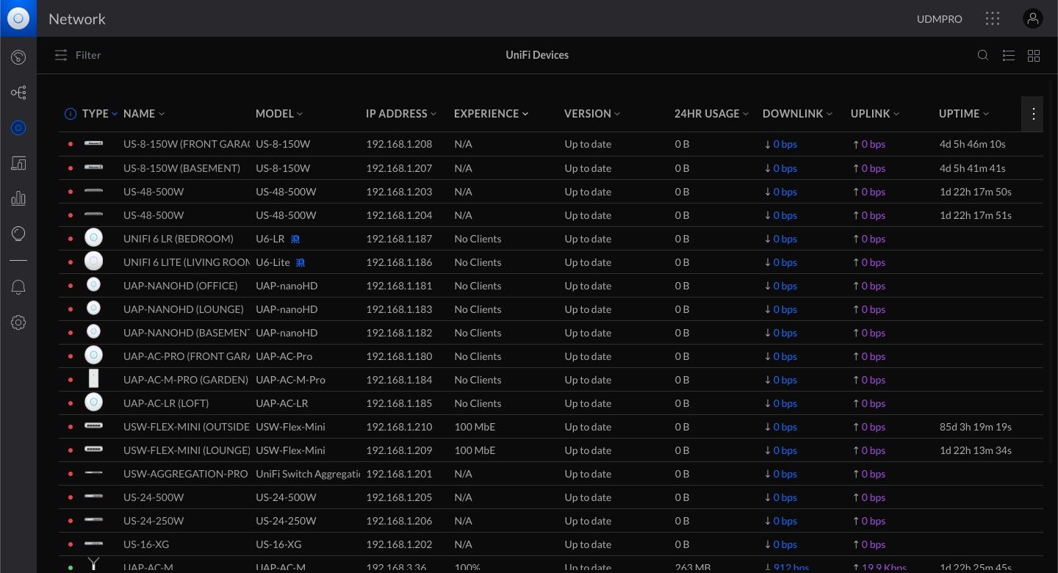Select the UniFi Devices sidebar icon

coord(18,128)
